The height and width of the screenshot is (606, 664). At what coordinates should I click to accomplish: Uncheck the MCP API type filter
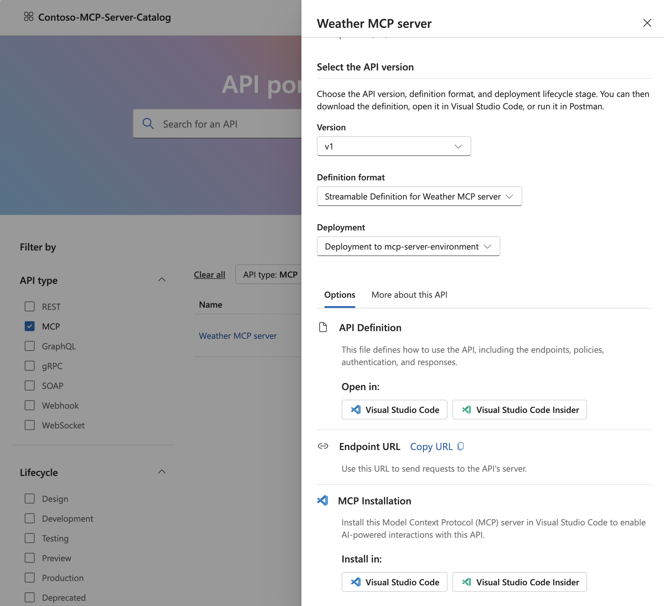coord(30,326)
